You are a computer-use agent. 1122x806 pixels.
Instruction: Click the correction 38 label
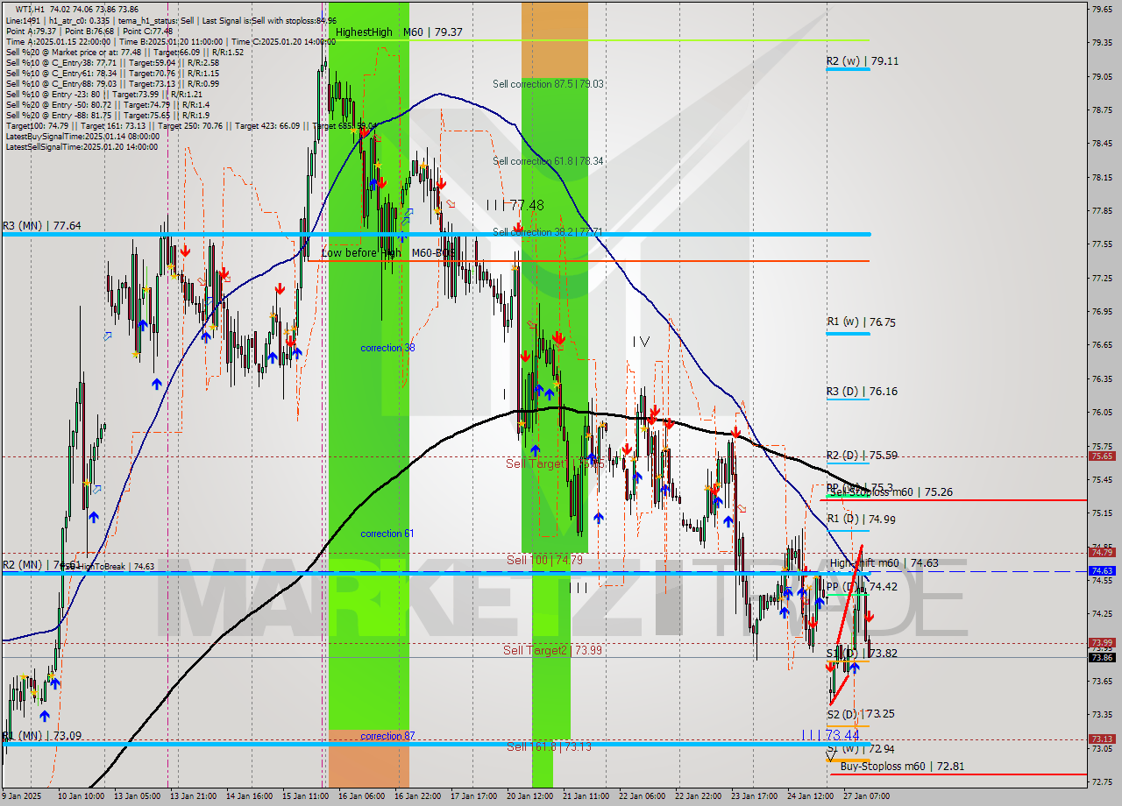[x=387, y=348]
